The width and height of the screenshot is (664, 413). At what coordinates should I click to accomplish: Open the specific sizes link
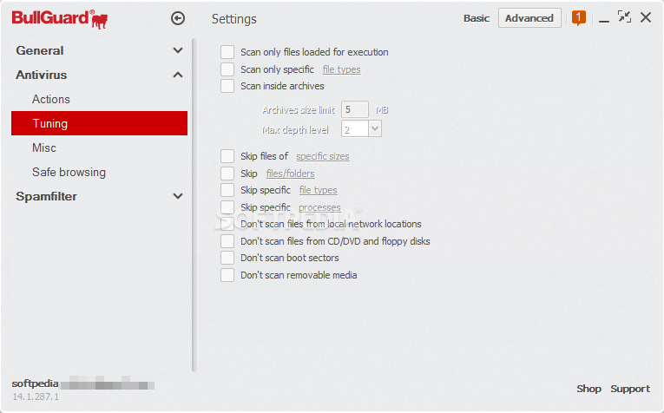pyautogui.click(x=323, y=156)
